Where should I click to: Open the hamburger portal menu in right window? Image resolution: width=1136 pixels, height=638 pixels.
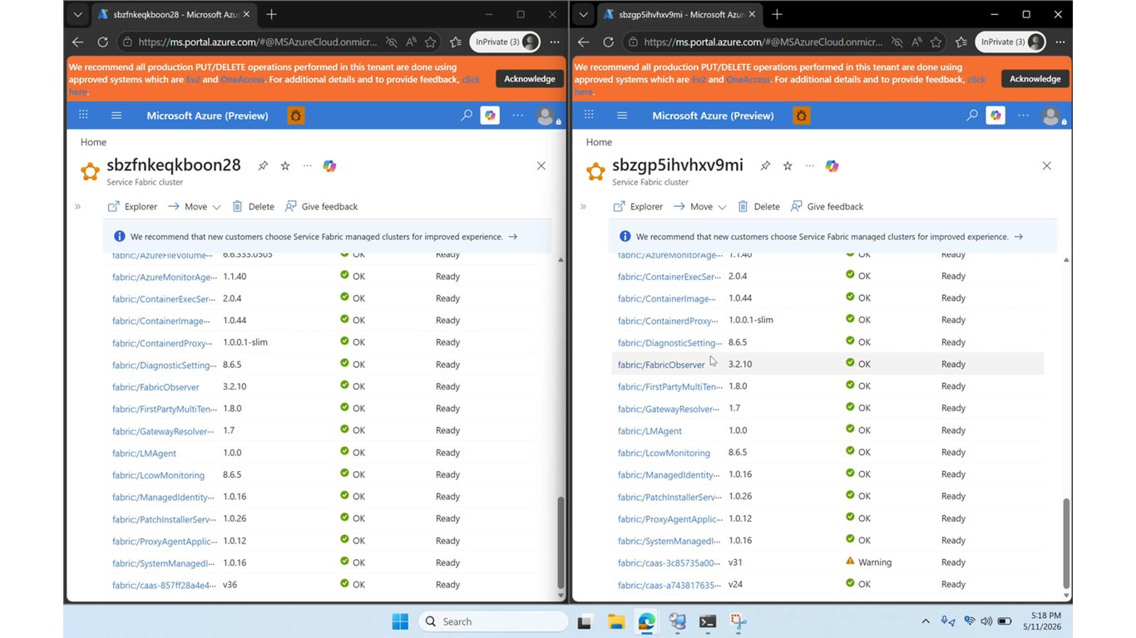(x=622, y=115)
